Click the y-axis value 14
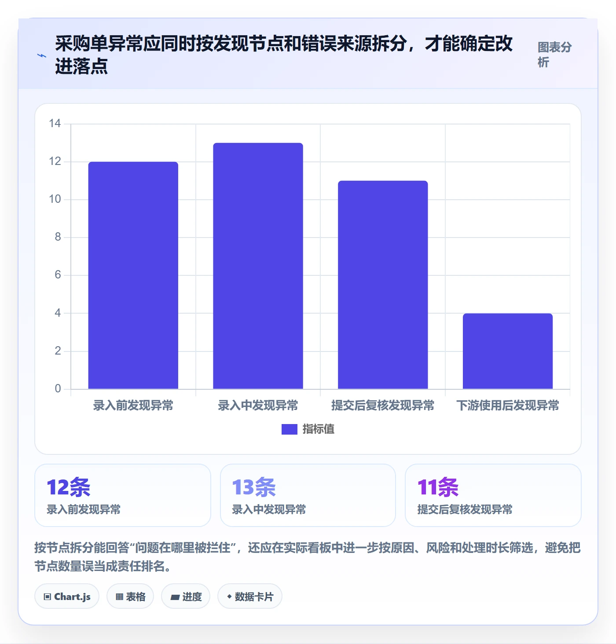This screenshot has height=644, width=616. coord(55,124)
